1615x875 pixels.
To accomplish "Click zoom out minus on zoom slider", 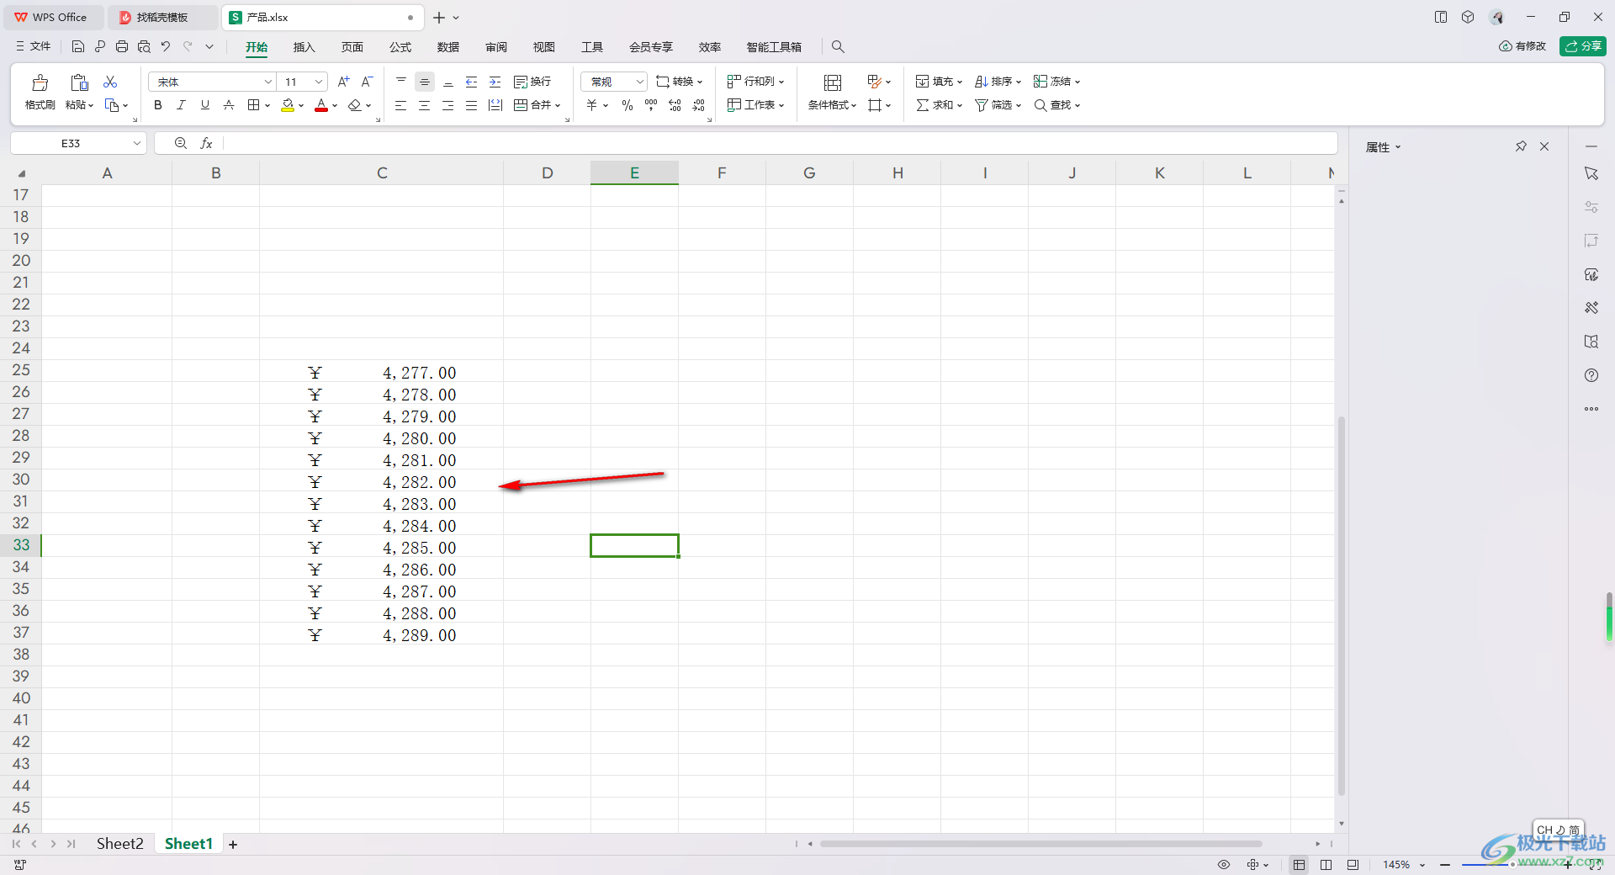I will pyautogui.click(x=1445, y=865).
